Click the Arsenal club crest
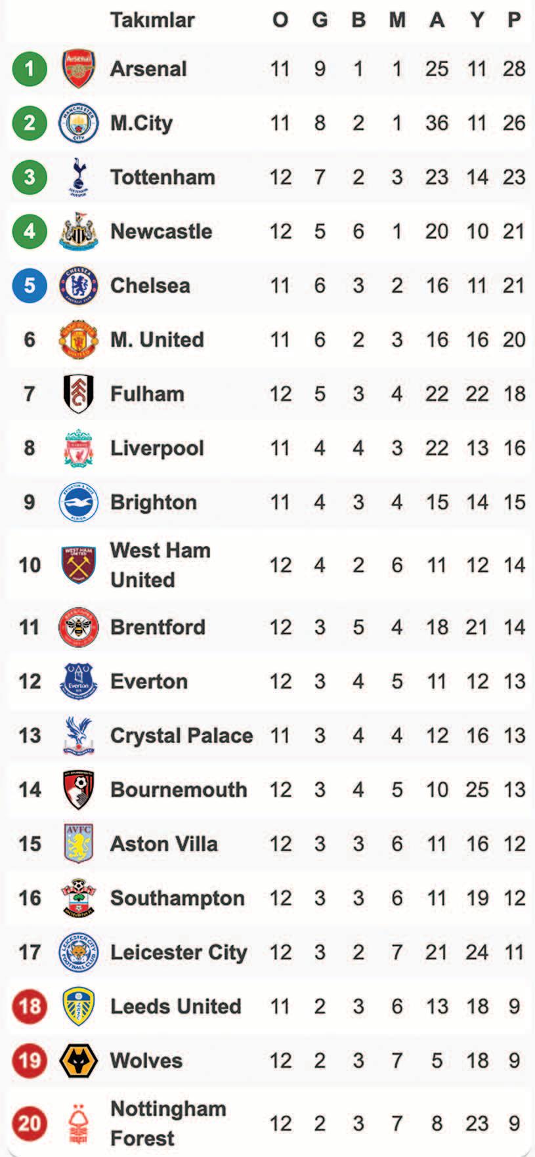 click(79, 68)
